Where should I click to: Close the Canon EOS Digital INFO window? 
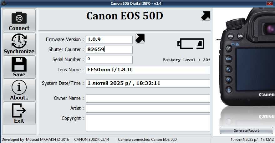pyautogui.click(x=269, y=3)
